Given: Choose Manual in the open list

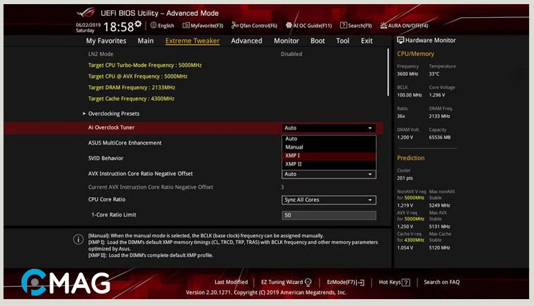Looking at the screenshot, I should point(328,147).
